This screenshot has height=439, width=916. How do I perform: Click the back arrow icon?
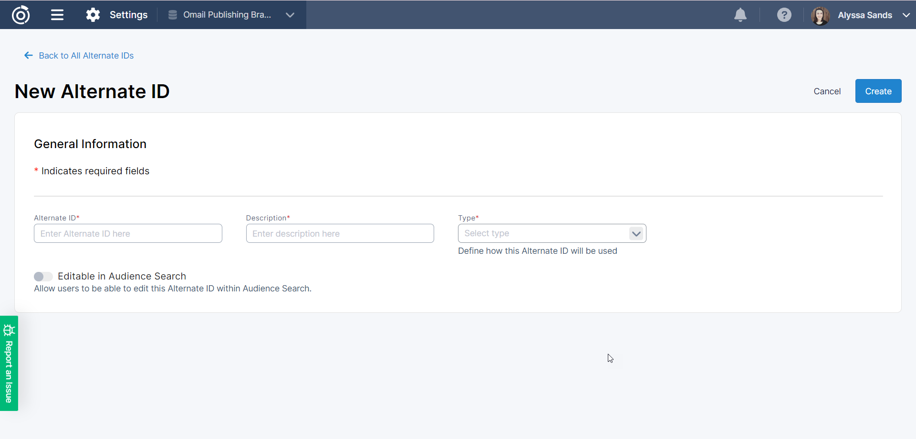(x=29, y=56)
